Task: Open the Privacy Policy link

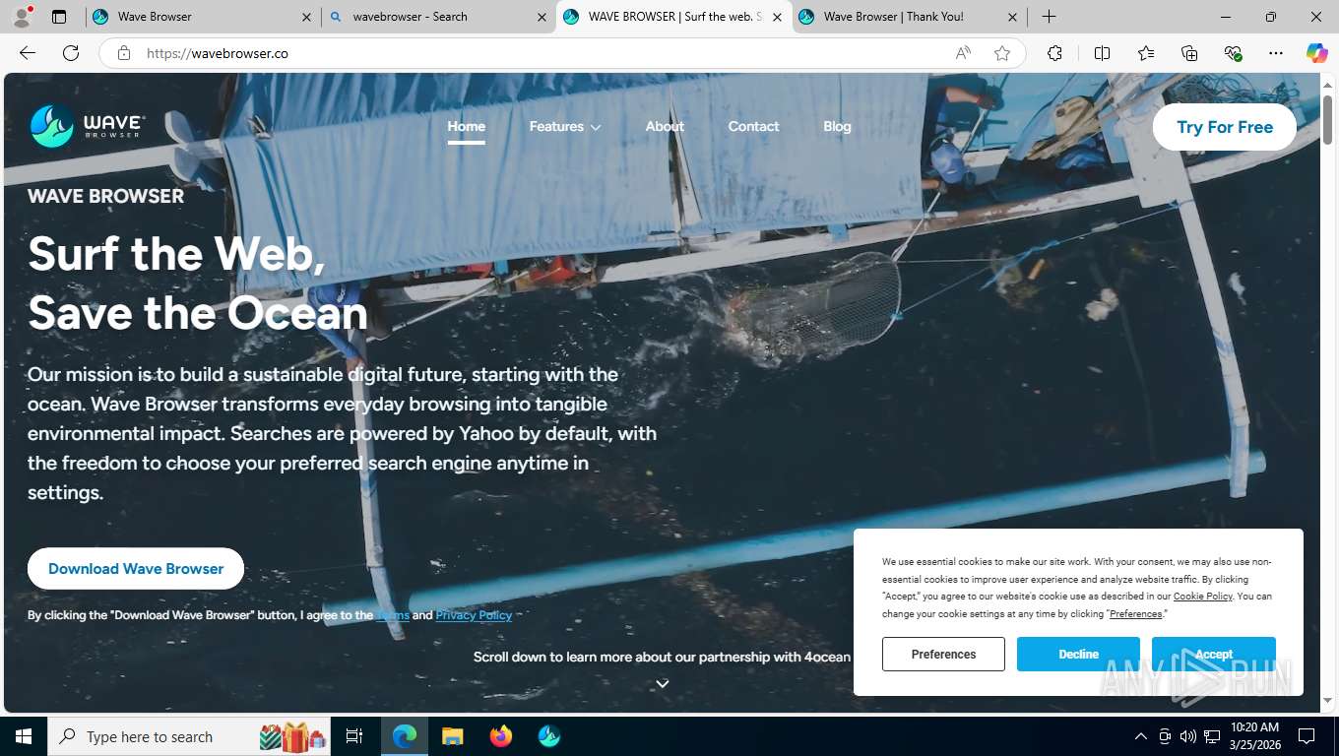Action: (x=474, y=615)
